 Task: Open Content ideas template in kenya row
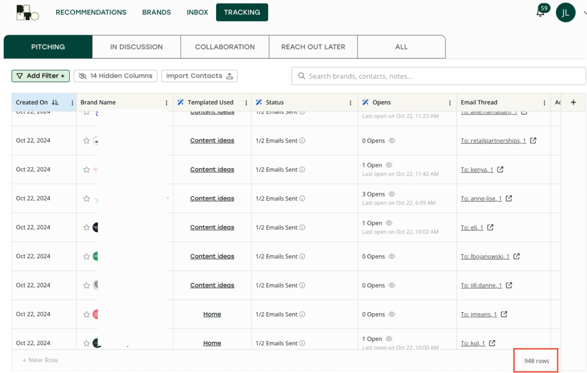[x=212, y=169]
